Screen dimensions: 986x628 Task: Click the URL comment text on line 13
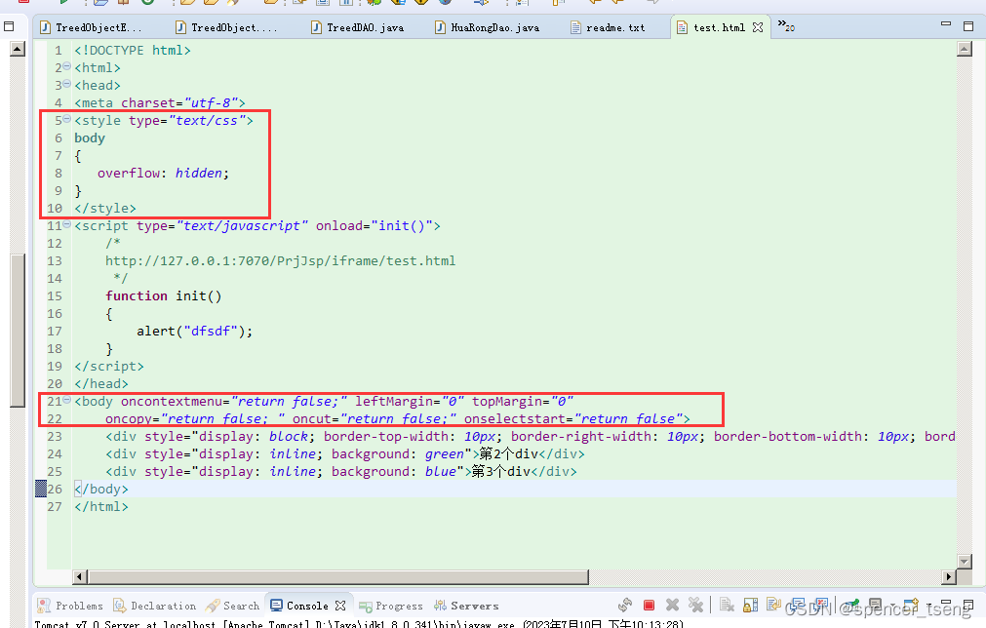[x=281, y=261]
